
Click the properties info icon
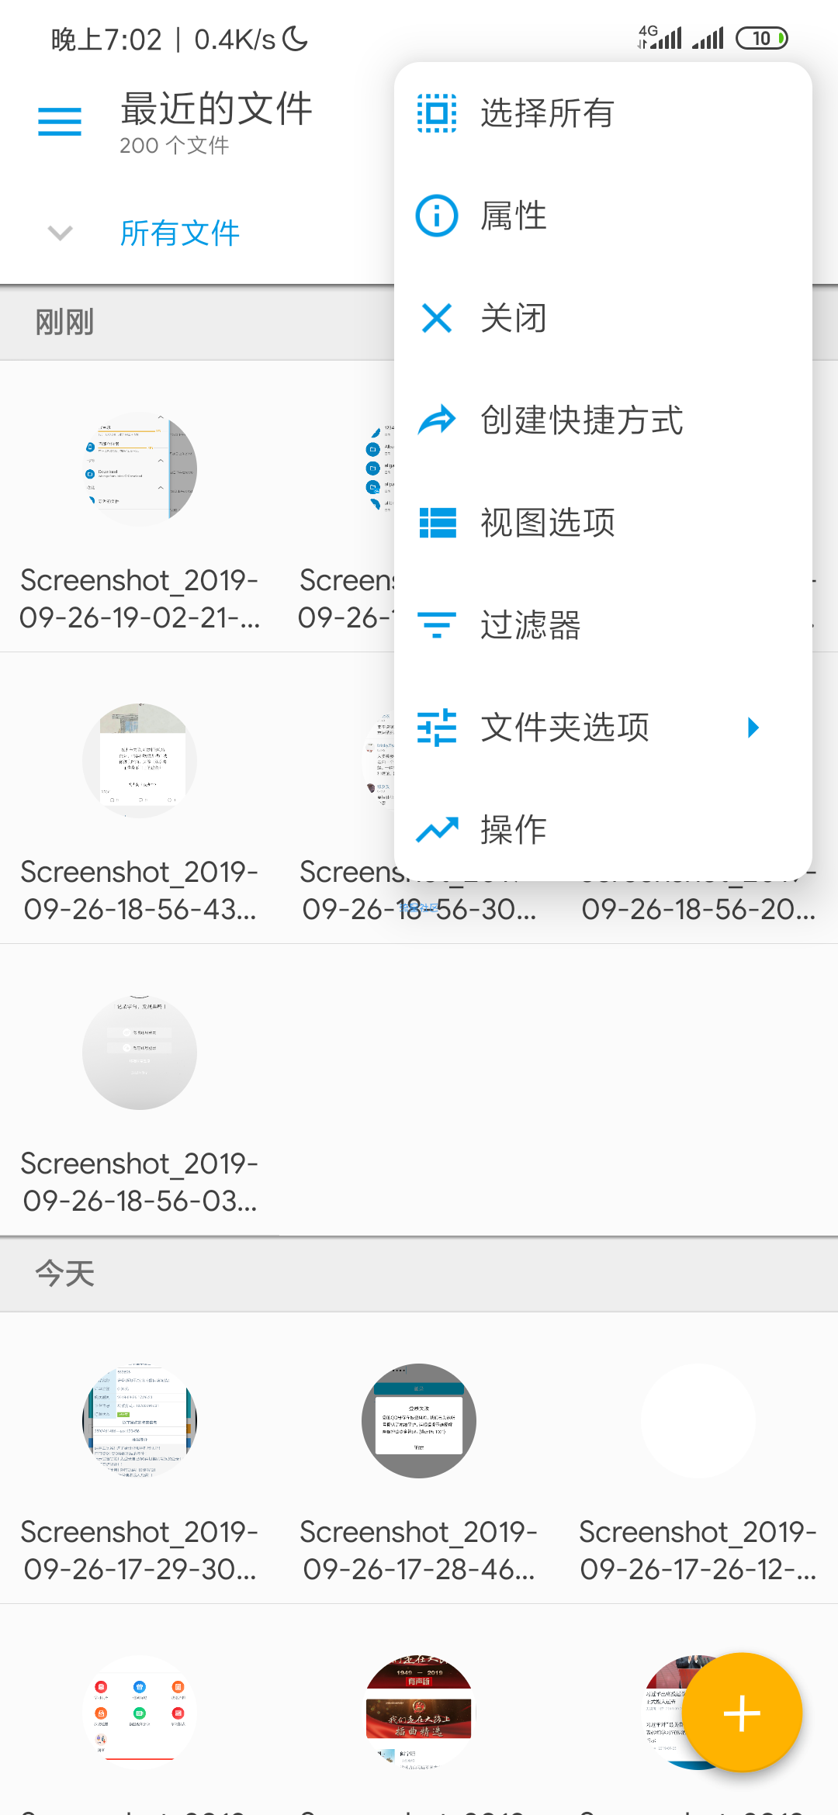[x=437, y=216]
